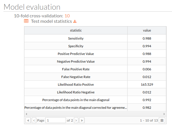Click the Test model statistics heading

click(x=51, y=21)
